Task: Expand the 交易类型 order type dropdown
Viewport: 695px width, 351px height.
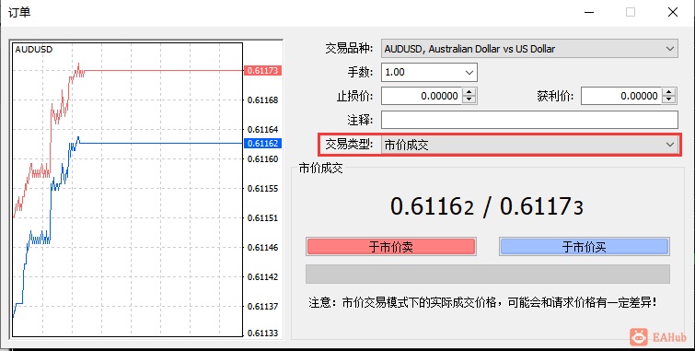Action: 529,145
